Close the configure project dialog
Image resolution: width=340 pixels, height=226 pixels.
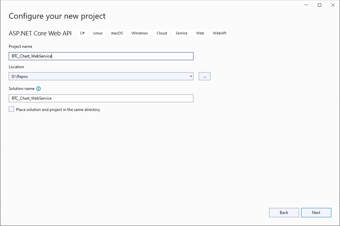pos(333,5)
